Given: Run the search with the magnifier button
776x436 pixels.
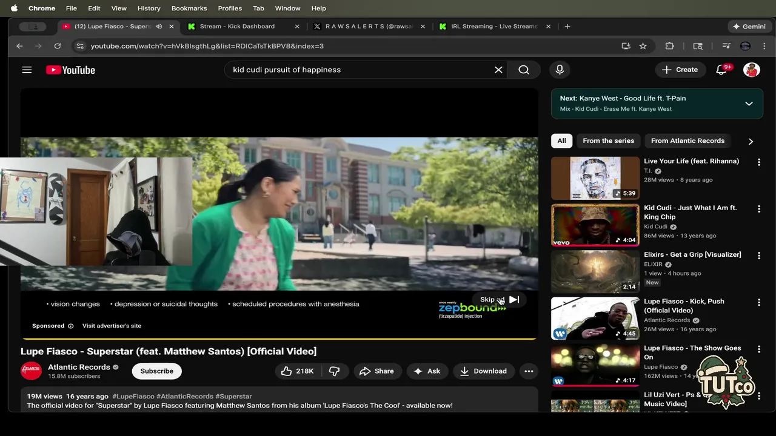Looking at the screenshot, I should point(524,70).
